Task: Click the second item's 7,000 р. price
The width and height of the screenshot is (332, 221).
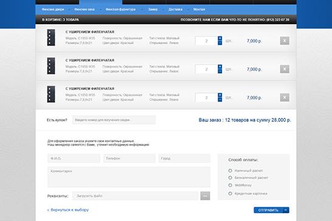Action: pyautogui.click(x=254, y=69)
